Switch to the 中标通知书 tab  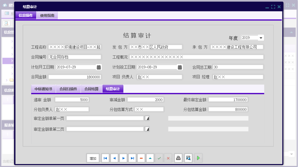point(43,88)
